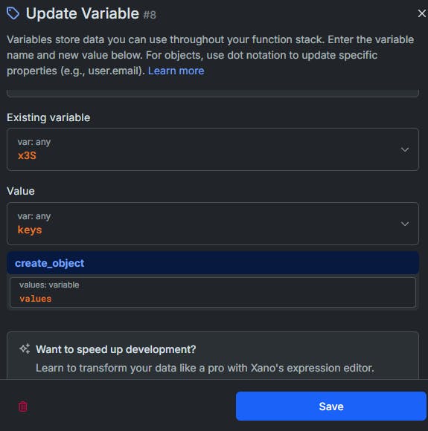428x431 pixels.
Task: Open the create_object filter header
Action: click(213, 263)
